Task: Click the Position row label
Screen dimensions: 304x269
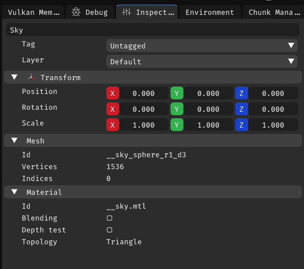Action: (x=40, y=91)
